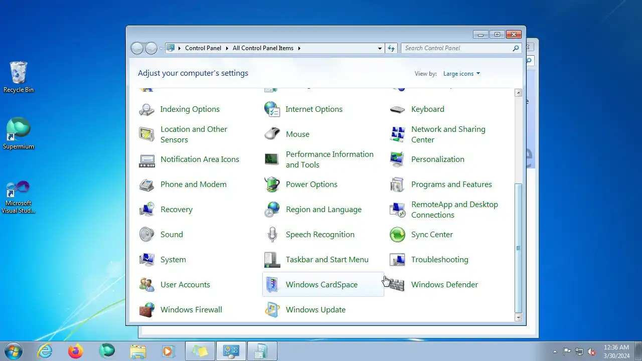Click the address bar Refresh button
This screenshot has width=642, height=361.
(391, 48)
